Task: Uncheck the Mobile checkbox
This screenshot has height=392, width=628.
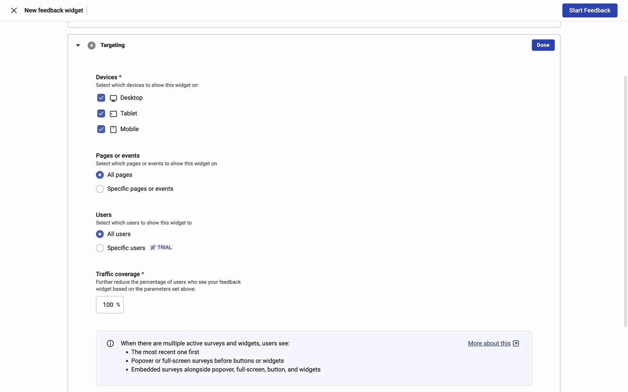Action: point(101,129)
